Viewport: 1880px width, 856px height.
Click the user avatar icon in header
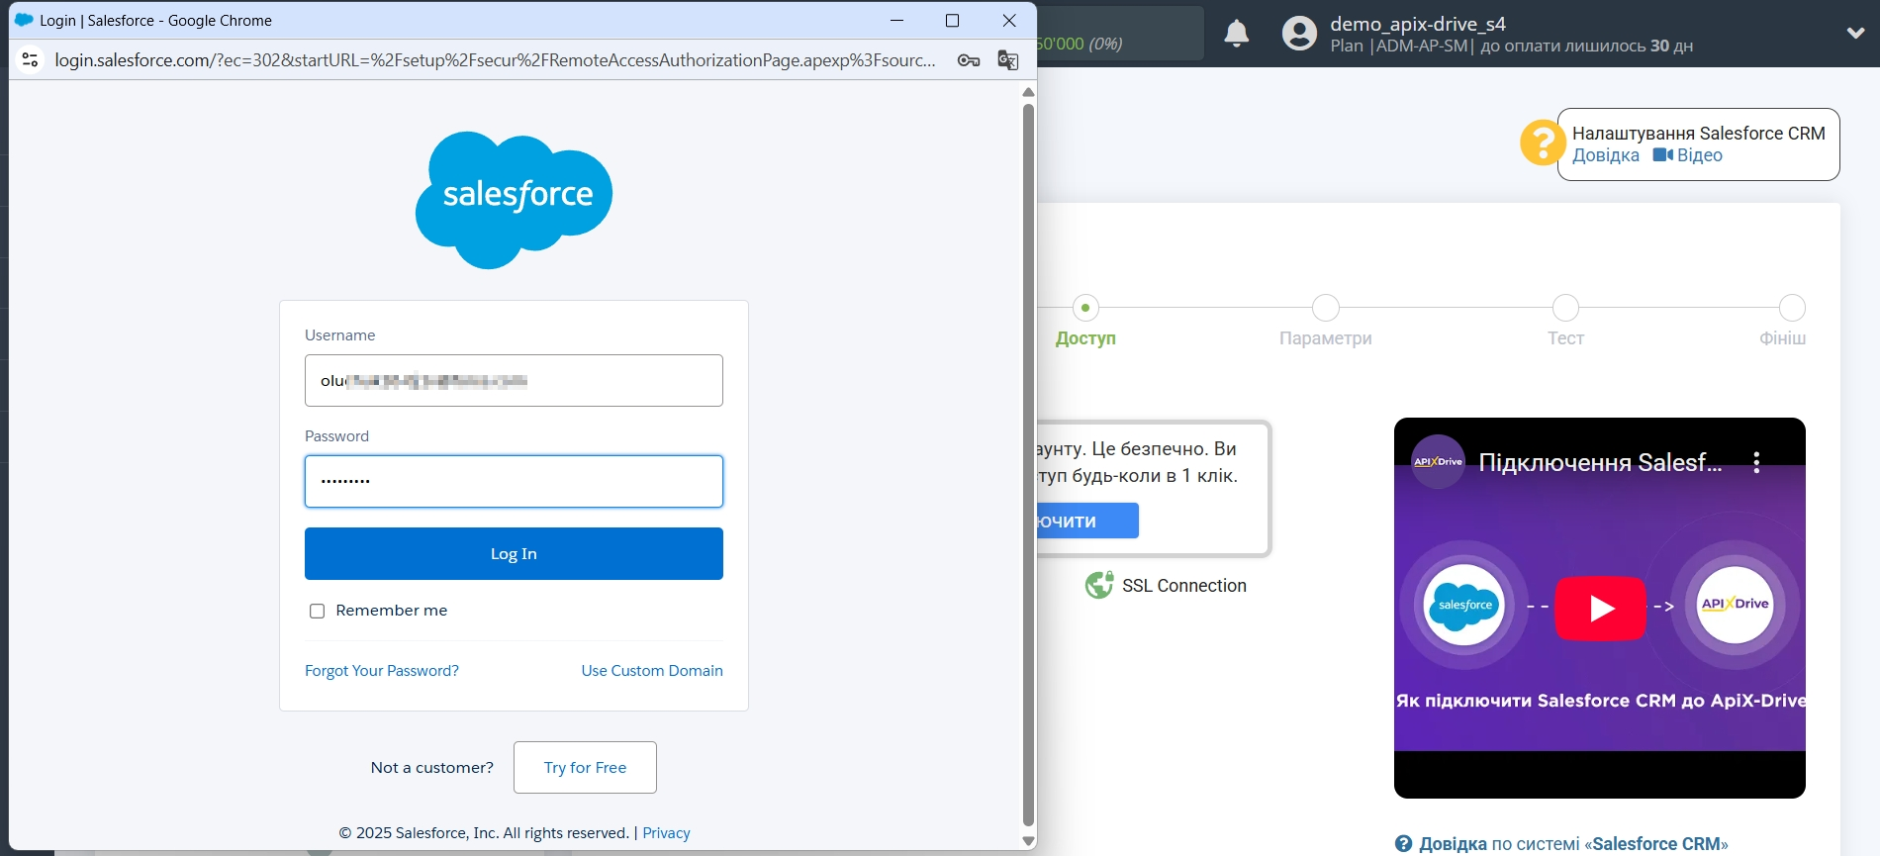pyautogui.click(x=1299, y=34)
